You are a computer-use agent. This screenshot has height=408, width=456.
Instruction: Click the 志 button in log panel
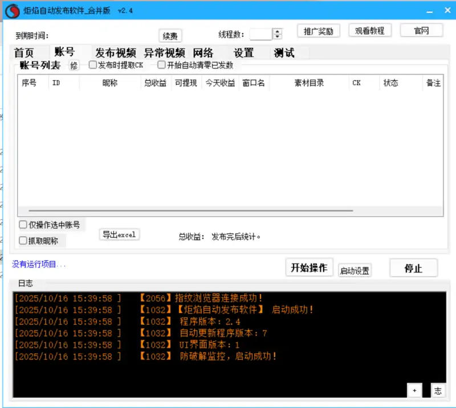coord(438,390)
